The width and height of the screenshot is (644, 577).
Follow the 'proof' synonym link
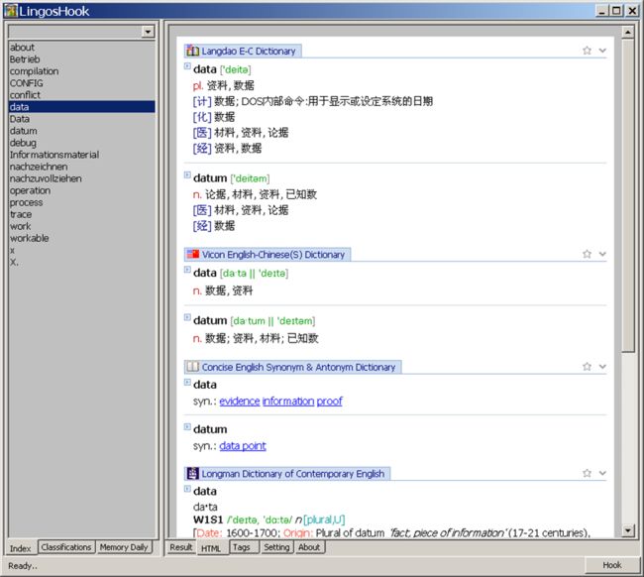pyautogui.click(x=329, y=402)
